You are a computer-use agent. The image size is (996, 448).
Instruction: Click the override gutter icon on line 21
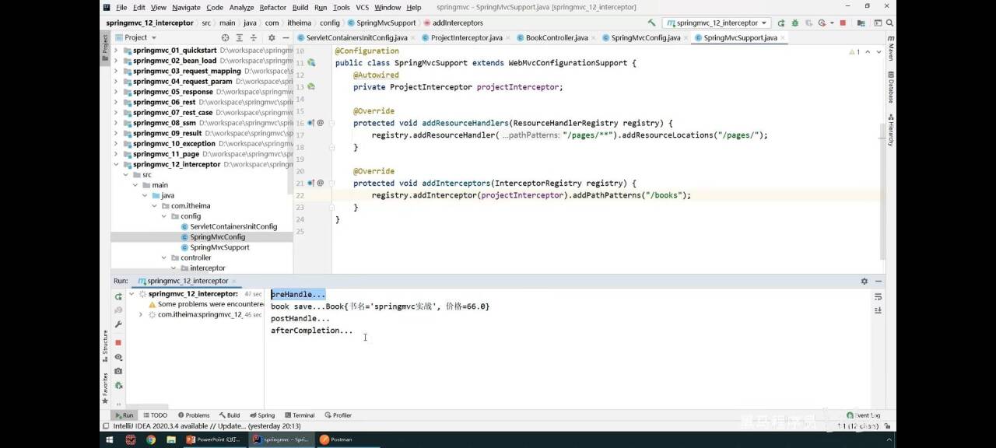click(311, 183)
